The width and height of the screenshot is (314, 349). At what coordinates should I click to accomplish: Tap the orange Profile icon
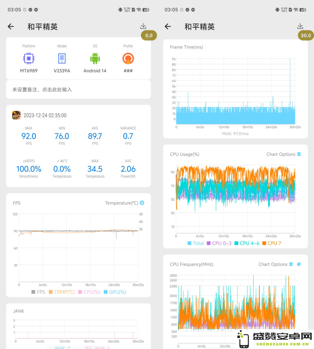tap(128, 58)
